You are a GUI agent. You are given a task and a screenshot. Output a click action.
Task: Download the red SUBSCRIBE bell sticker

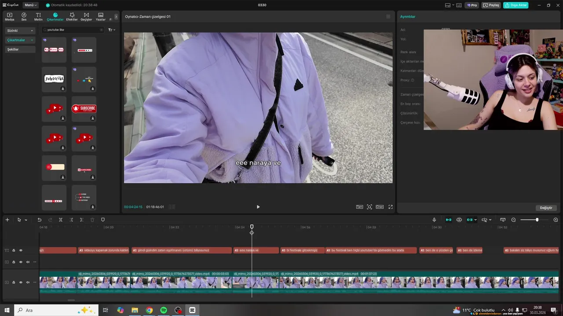tap(93, 118)
